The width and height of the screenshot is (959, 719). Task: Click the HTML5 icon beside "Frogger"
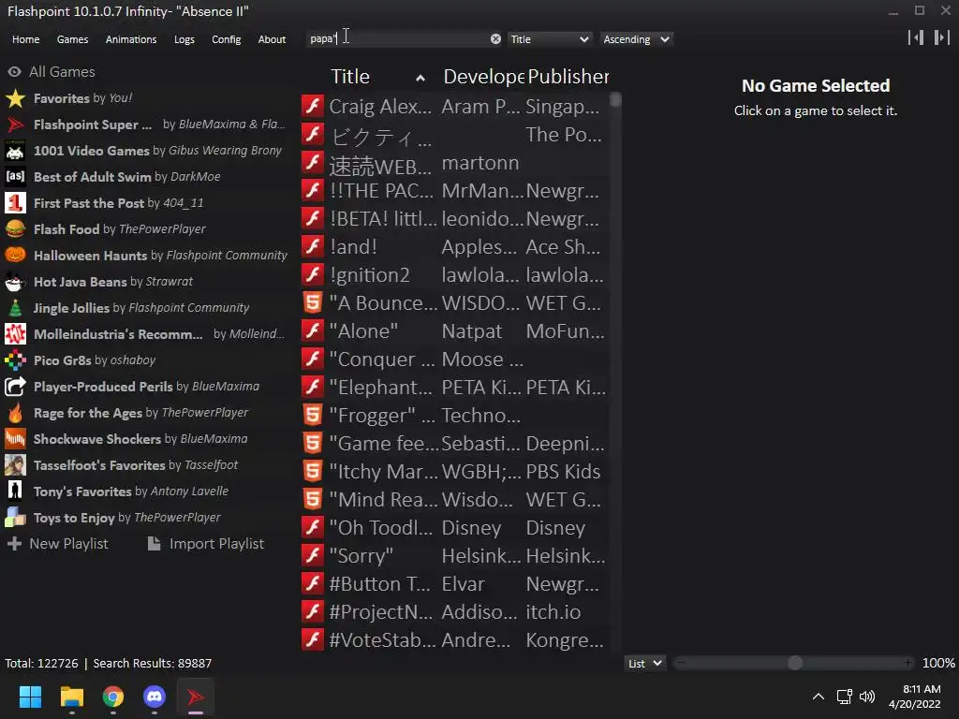[313, 415]
